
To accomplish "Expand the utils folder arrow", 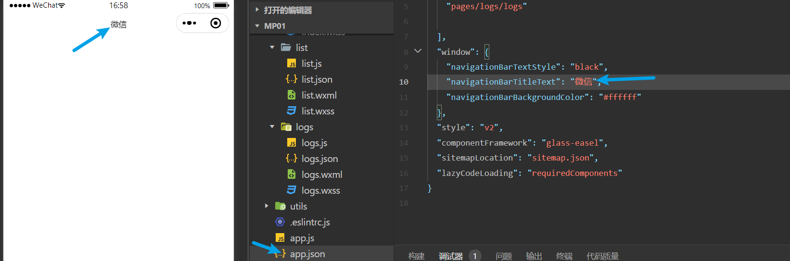I will pyautogui.click(x=267, y=206).
